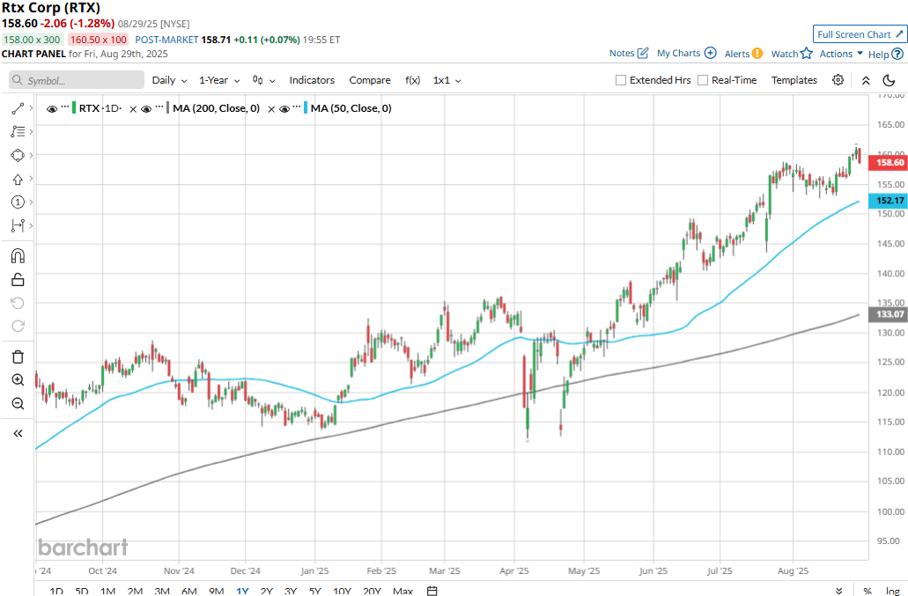Viewport: 908px width, 596px height.
Task: Click the Compare button
Action: (370, 80)
